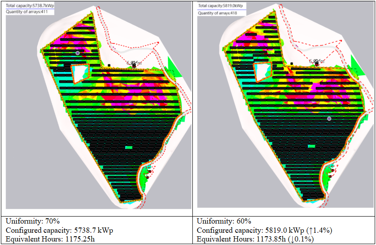The height and width of the screenshot is (245, 376).
Task: Click the white exclusion polygon in right map
Action: pyautogui.click(x=263, y=72)
